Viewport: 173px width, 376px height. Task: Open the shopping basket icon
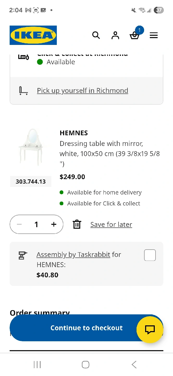(x=134, y=36)
